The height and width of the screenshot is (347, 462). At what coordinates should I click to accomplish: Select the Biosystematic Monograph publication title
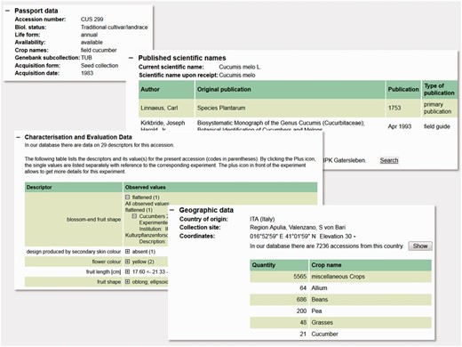(281, 125)
